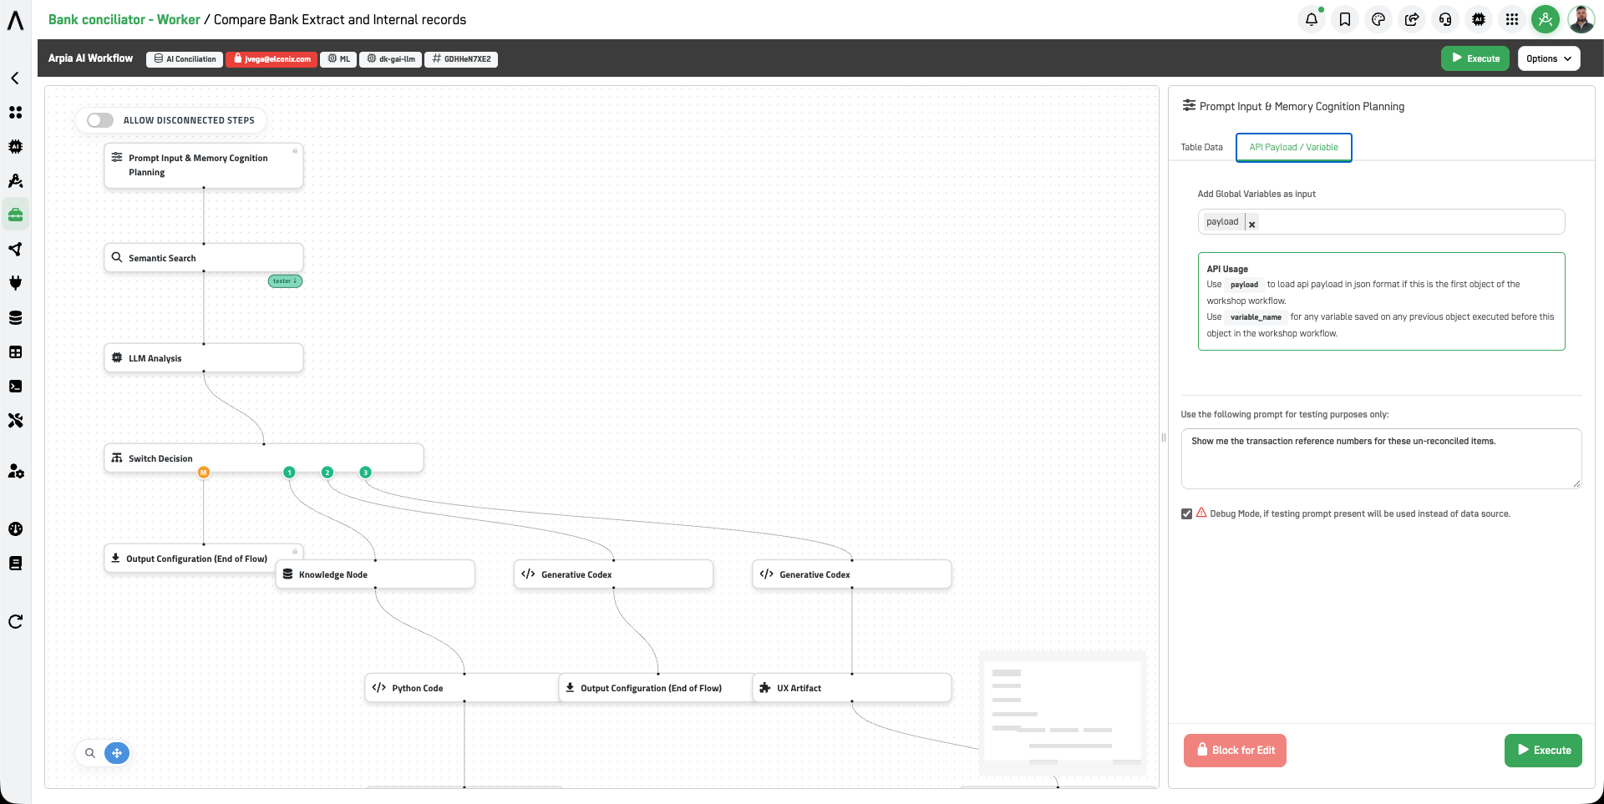Select the Semantic Search node
Image resolution: width=1604 pixels, height=804 pixels.
click(203, 258)
